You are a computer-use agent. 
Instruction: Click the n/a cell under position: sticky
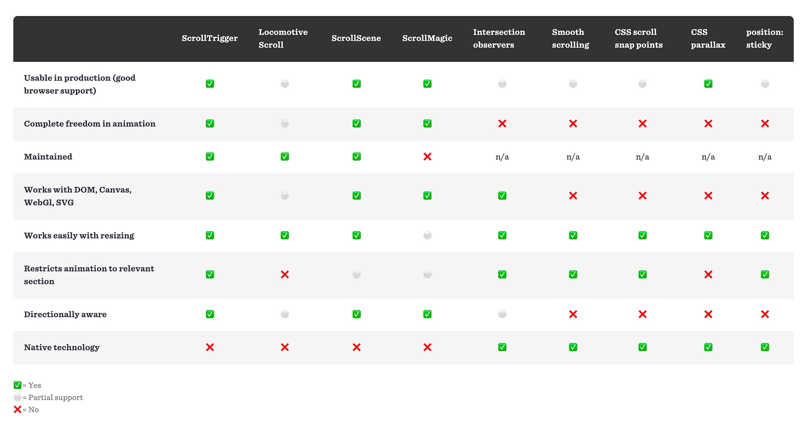click(765, 157)
